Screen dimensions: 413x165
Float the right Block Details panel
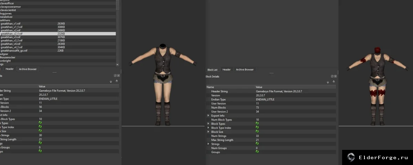click(332, 76)
